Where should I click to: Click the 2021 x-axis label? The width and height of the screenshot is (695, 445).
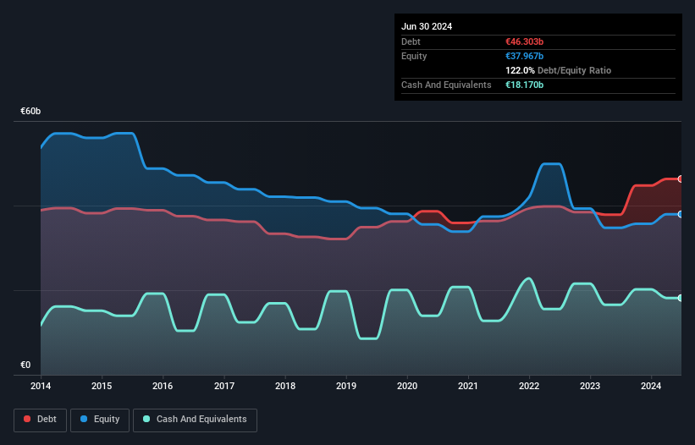click(x=468, y=386)
